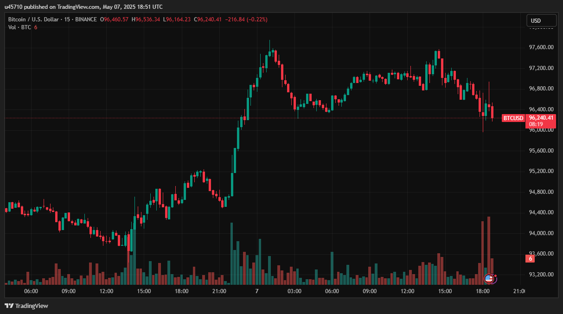563x314 pixels.
Task: Click the 96,000.00 level on price scale
Action: [541, 130]
